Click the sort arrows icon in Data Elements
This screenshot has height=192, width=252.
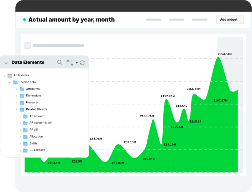(70, 62)
